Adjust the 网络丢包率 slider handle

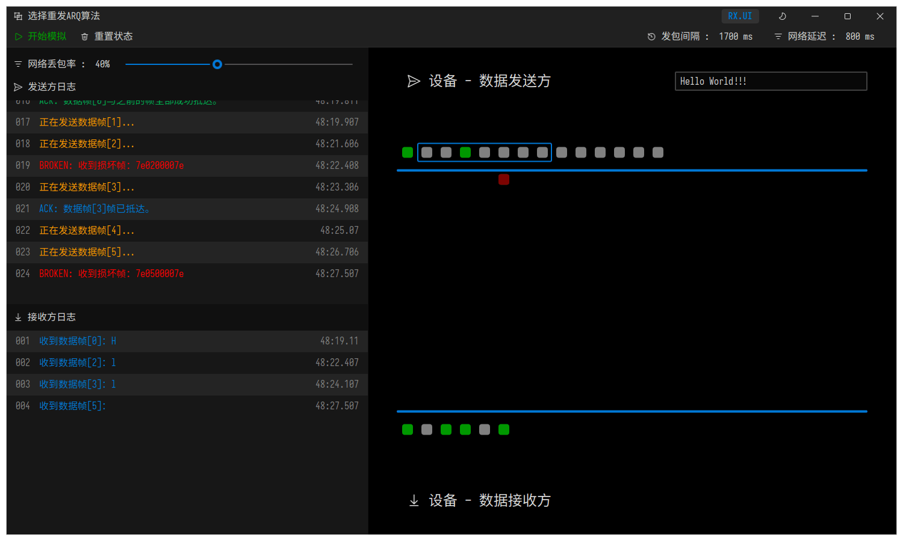(x=217, y=64)
